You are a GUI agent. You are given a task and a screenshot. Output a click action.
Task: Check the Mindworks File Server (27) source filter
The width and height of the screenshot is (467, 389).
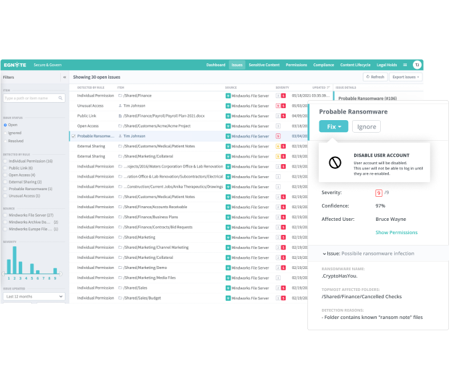[x=6, y=216]
